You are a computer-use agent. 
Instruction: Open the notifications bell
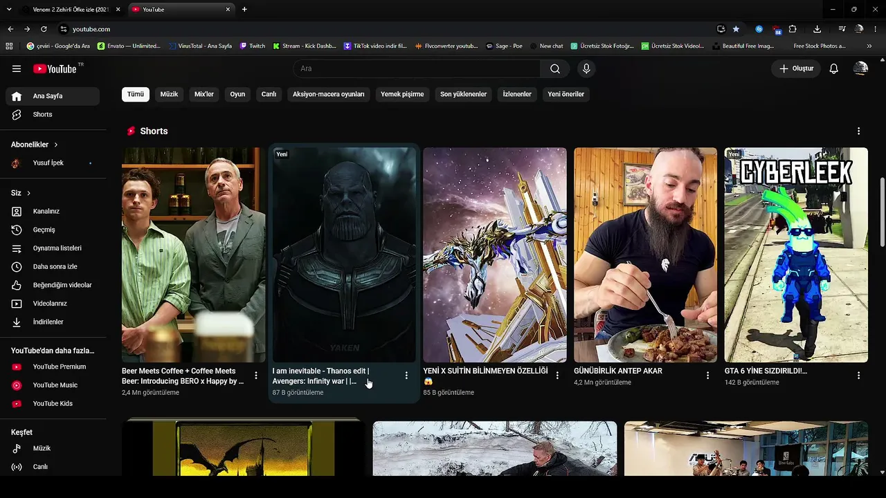click(834, 68)
